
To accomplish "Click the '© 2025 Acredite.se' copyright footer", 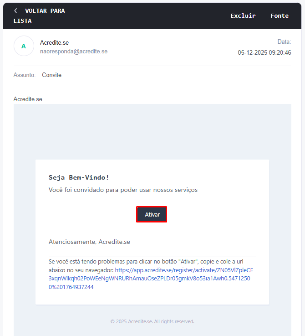I will click(x=152, y=321).
